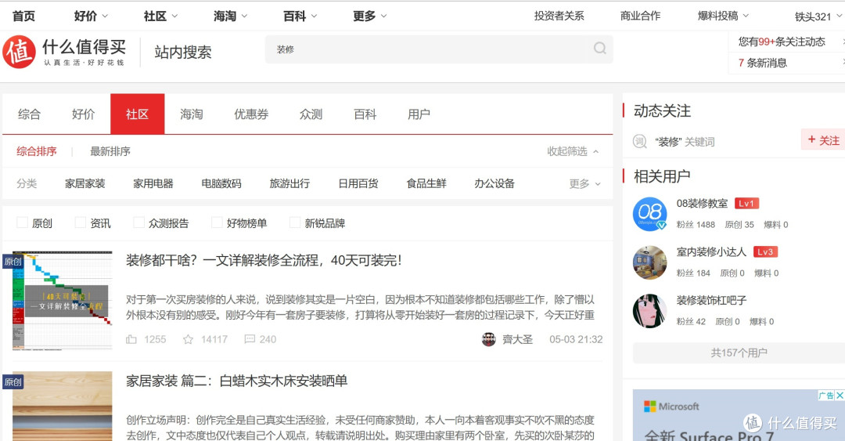Screen dimensions: 845x441
Task: Open 08装修教室 user profile name
Action: point(702,204)
